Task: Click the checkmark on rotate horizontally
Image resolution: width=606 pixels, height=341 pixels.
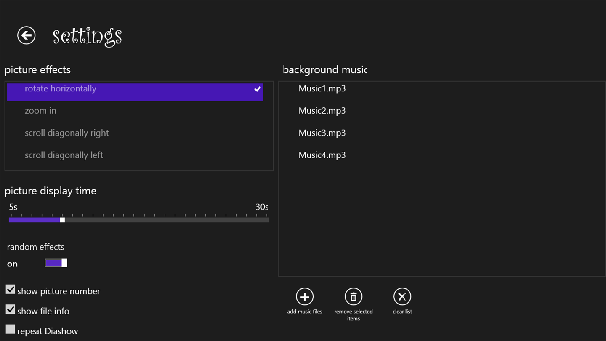Action: click(x=258, y=89)
